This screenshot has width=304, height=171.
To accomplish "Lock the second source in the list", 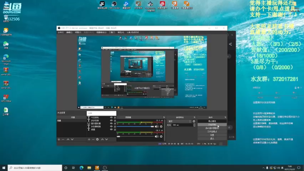I will [x=115, y=120].
